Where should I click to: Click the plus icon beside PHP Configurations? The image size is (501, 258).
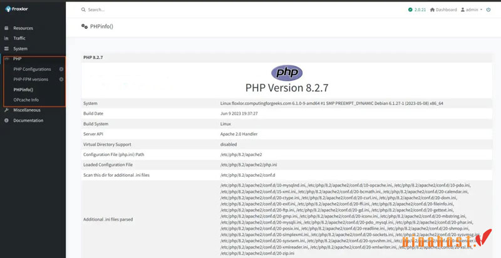tap(61, 69)
